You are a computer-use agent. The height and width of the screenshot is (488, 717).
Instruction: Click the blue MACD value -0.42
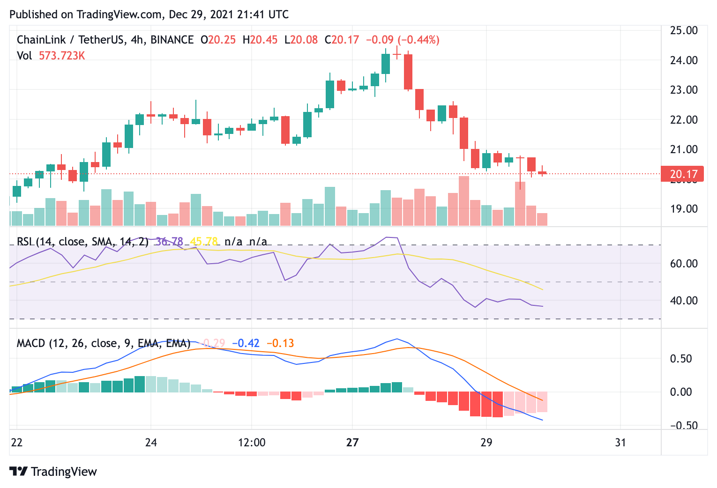(x=246, y=343)
